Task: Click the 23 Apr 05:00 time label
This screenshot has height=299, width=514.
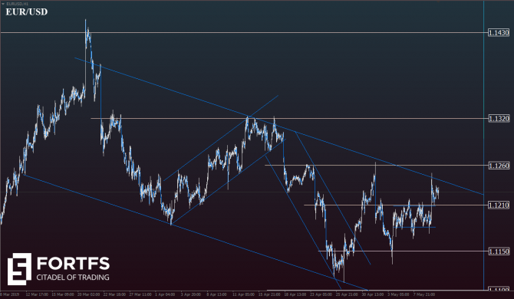Action: [321, 294]
